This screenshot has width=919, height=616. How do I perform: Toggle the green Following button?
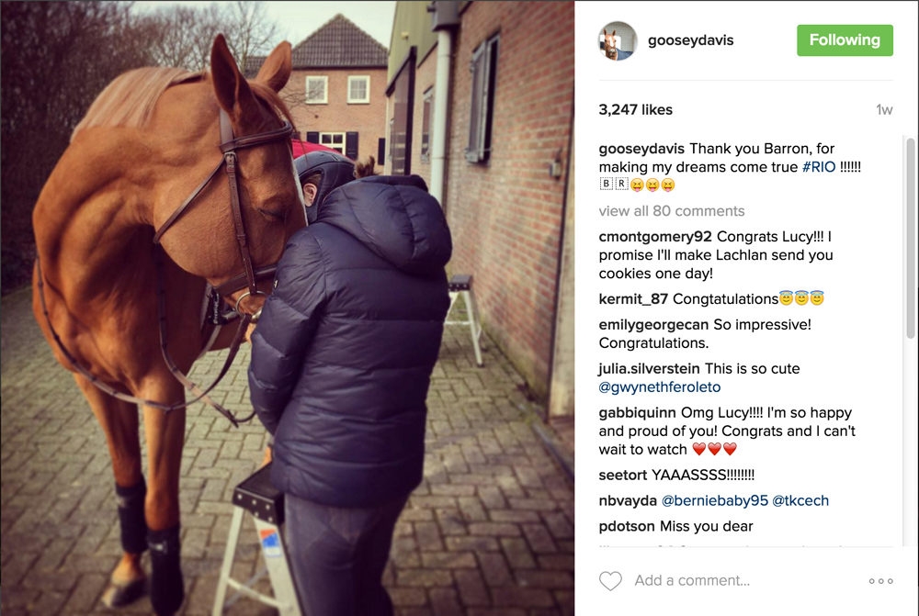[845, 39]
